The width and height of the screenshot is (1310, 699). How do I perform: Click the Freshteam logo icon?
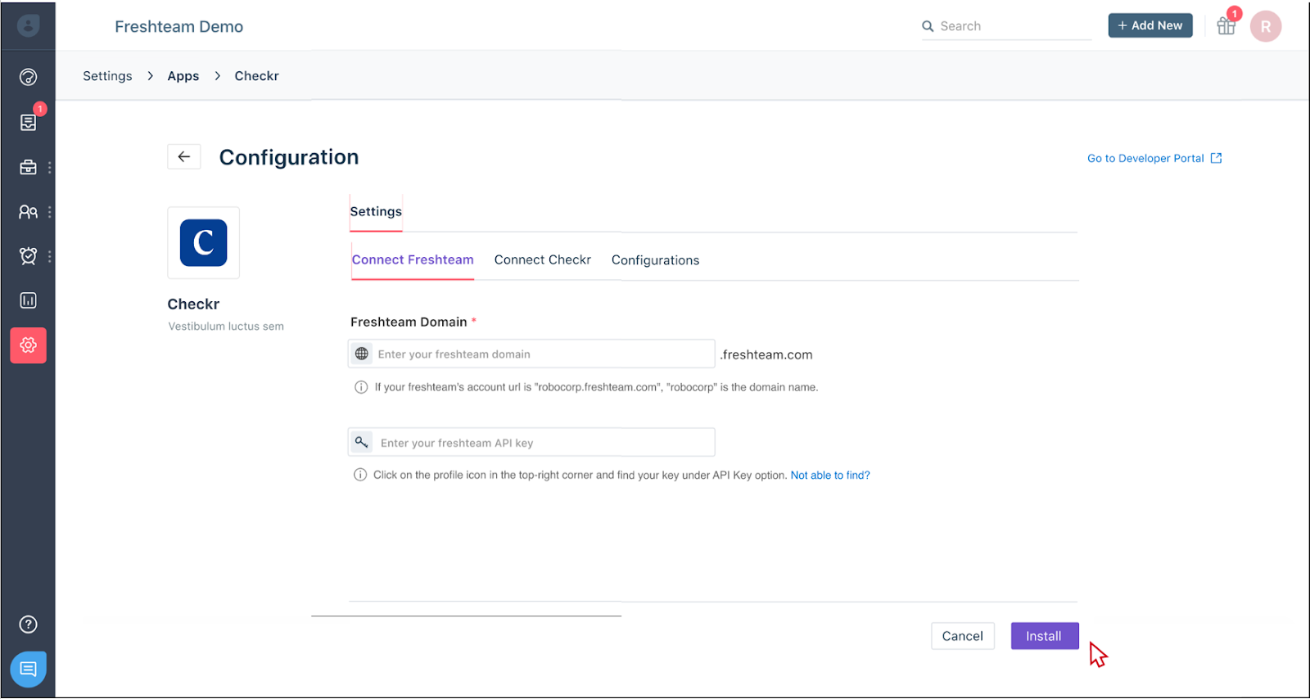click(x=29, y=25)
